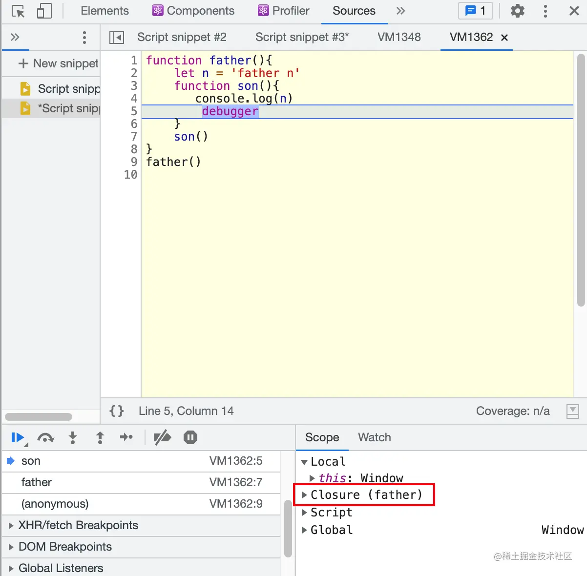The image size is (587, 576).
Task: Open the VM1348 editor tab
Action: [399, 37]
